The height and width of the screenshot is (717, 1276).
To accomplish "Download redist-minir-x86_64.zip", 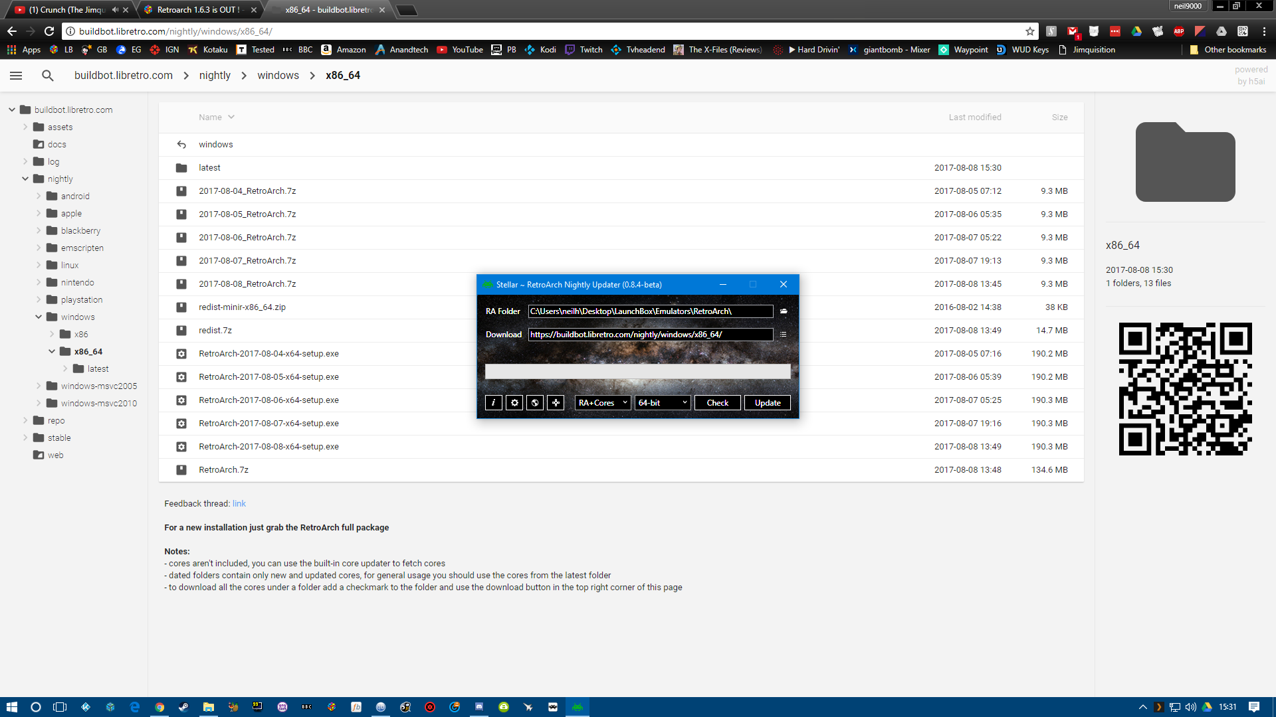I will [621, 307].
